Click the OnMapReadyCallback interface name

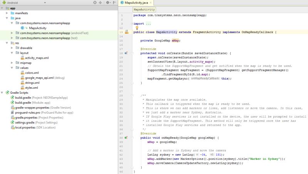pos(257,32)
